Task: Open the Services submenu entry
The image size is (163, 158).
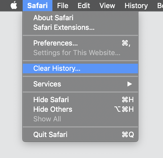Action: [80, 84]
